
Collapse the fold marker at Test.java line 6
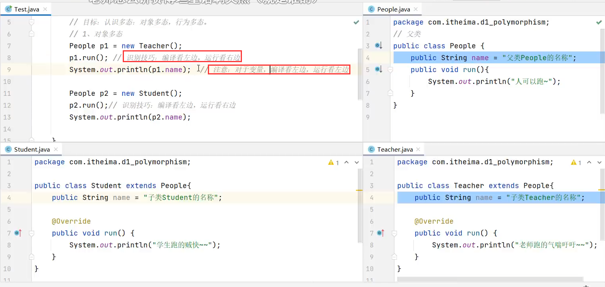pyautogui.click(x=32, y=34)
